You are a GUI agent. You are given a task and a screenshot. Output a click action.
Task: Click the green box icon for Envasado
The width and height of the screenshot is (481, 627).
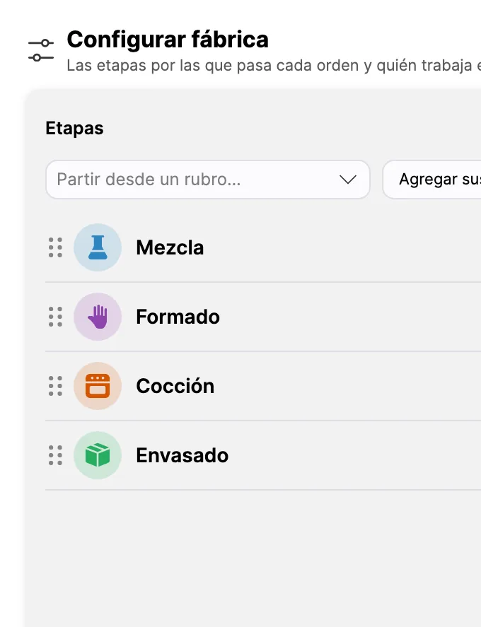(x=98, y=455)
